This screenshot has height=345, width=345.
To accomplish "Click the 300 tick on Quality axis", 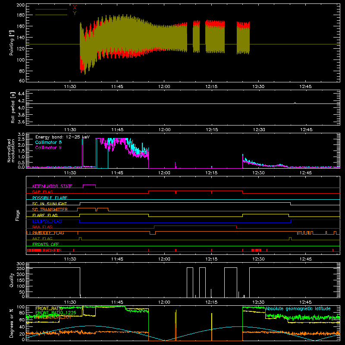I will click(x=21, y=264).
